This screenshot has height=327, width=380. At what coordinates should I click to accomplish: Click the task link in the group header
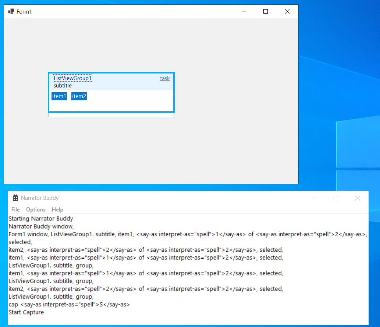point(164,78)
